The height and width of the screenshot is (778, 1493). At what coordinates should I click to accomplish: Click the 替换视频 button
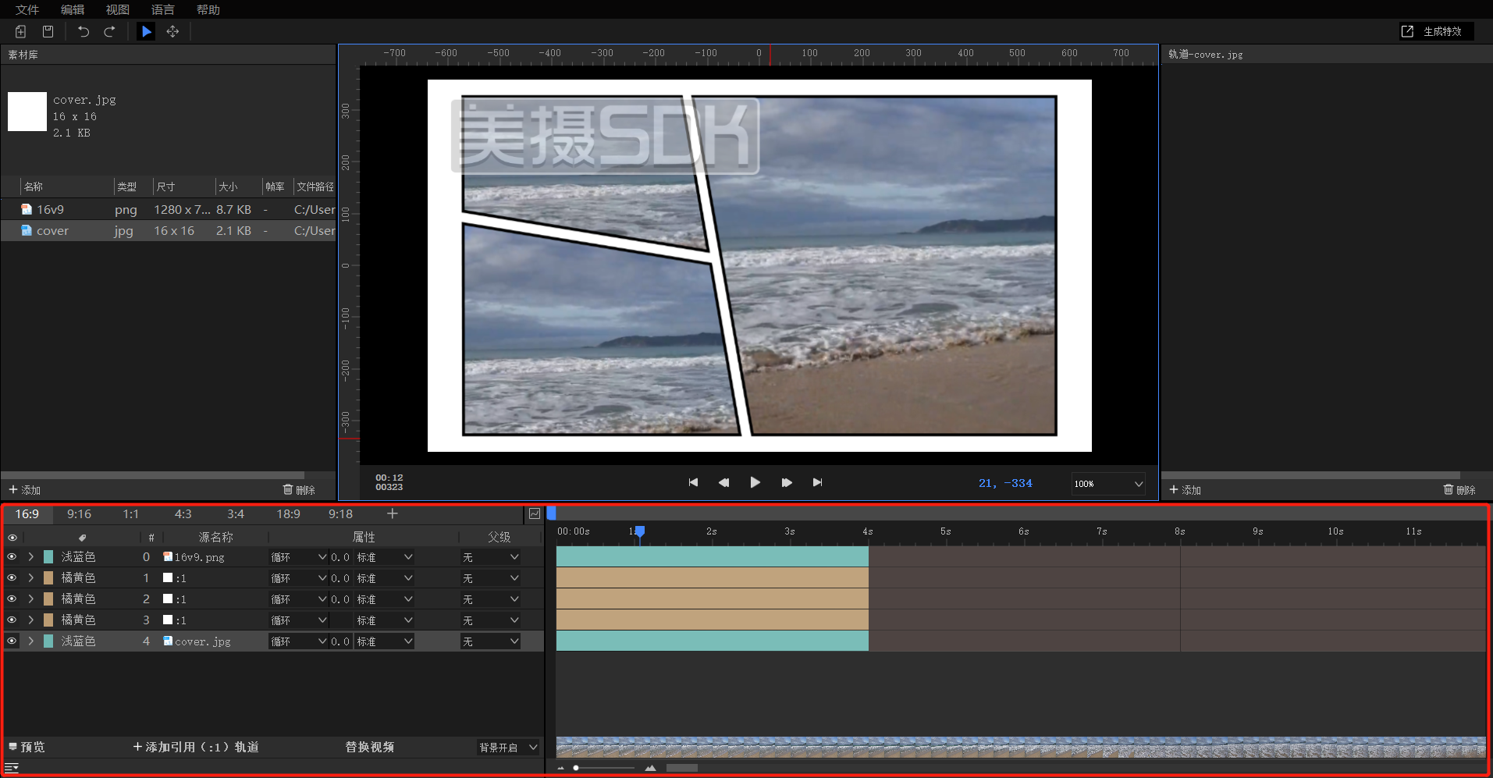pyautogui.click(x=370, y=747)
